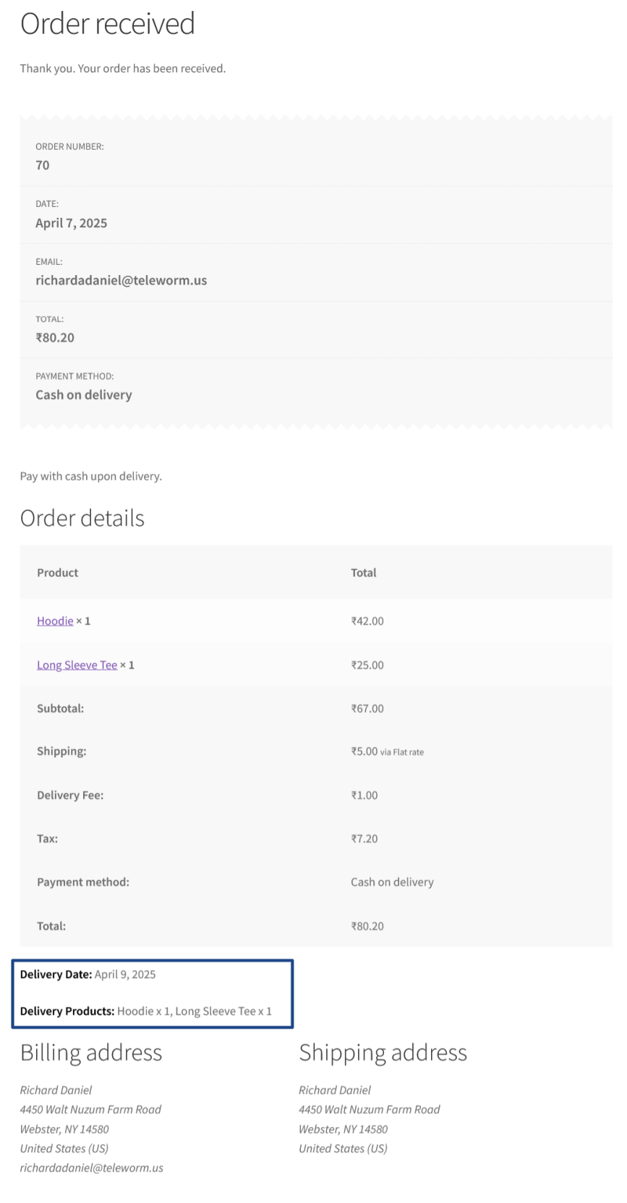Image resolution: width=627 pixels, height=1203 pixels.
Task: Click the Order received page heading
Action: (108, 24)
